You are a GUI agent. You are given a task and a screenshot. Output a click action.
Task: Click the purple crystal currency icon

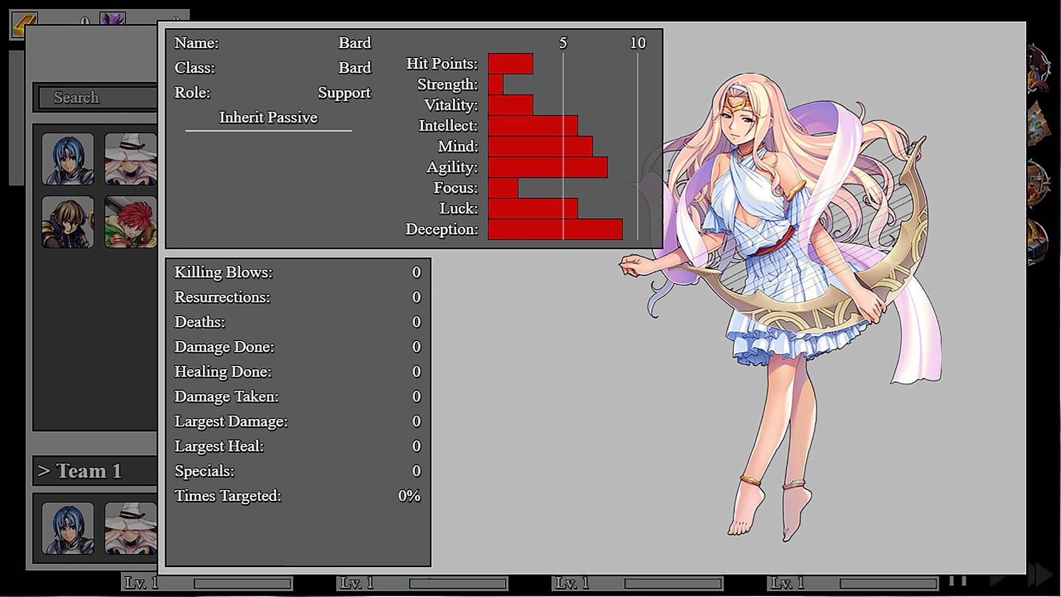[113, 18]
